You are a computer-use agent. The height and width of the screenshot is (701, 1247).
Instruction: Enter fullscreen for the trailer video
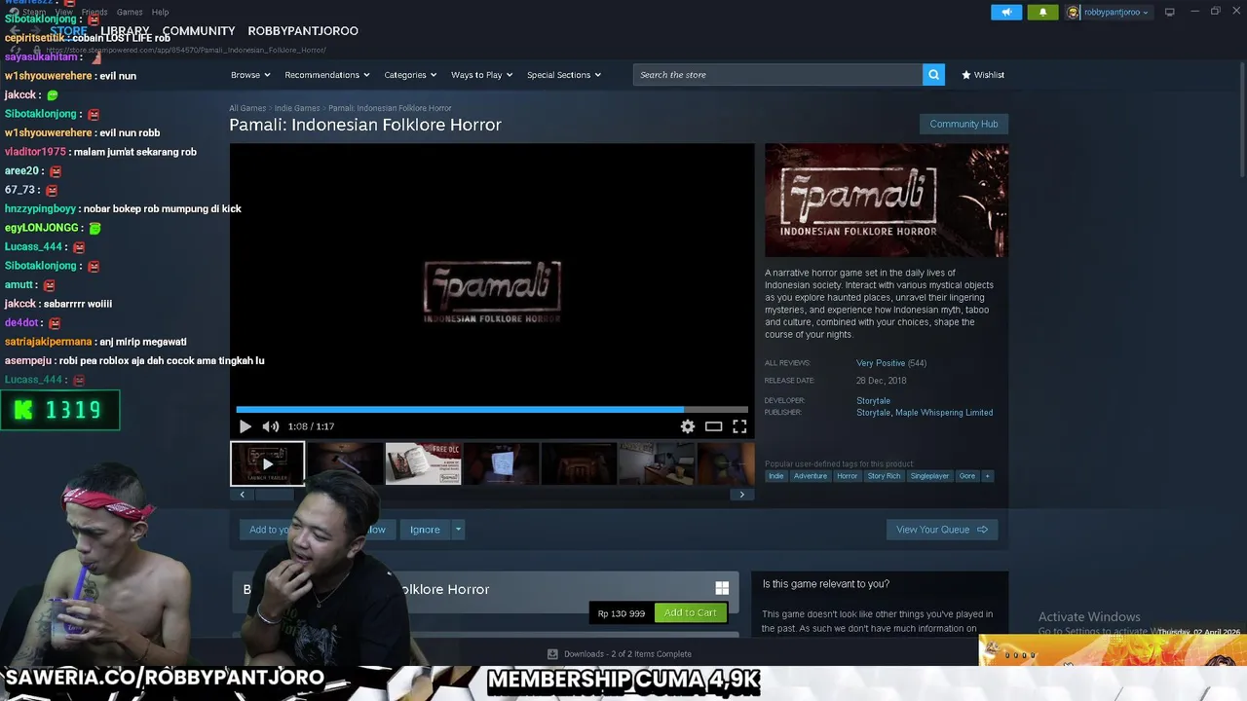click(x=739, y=426)
